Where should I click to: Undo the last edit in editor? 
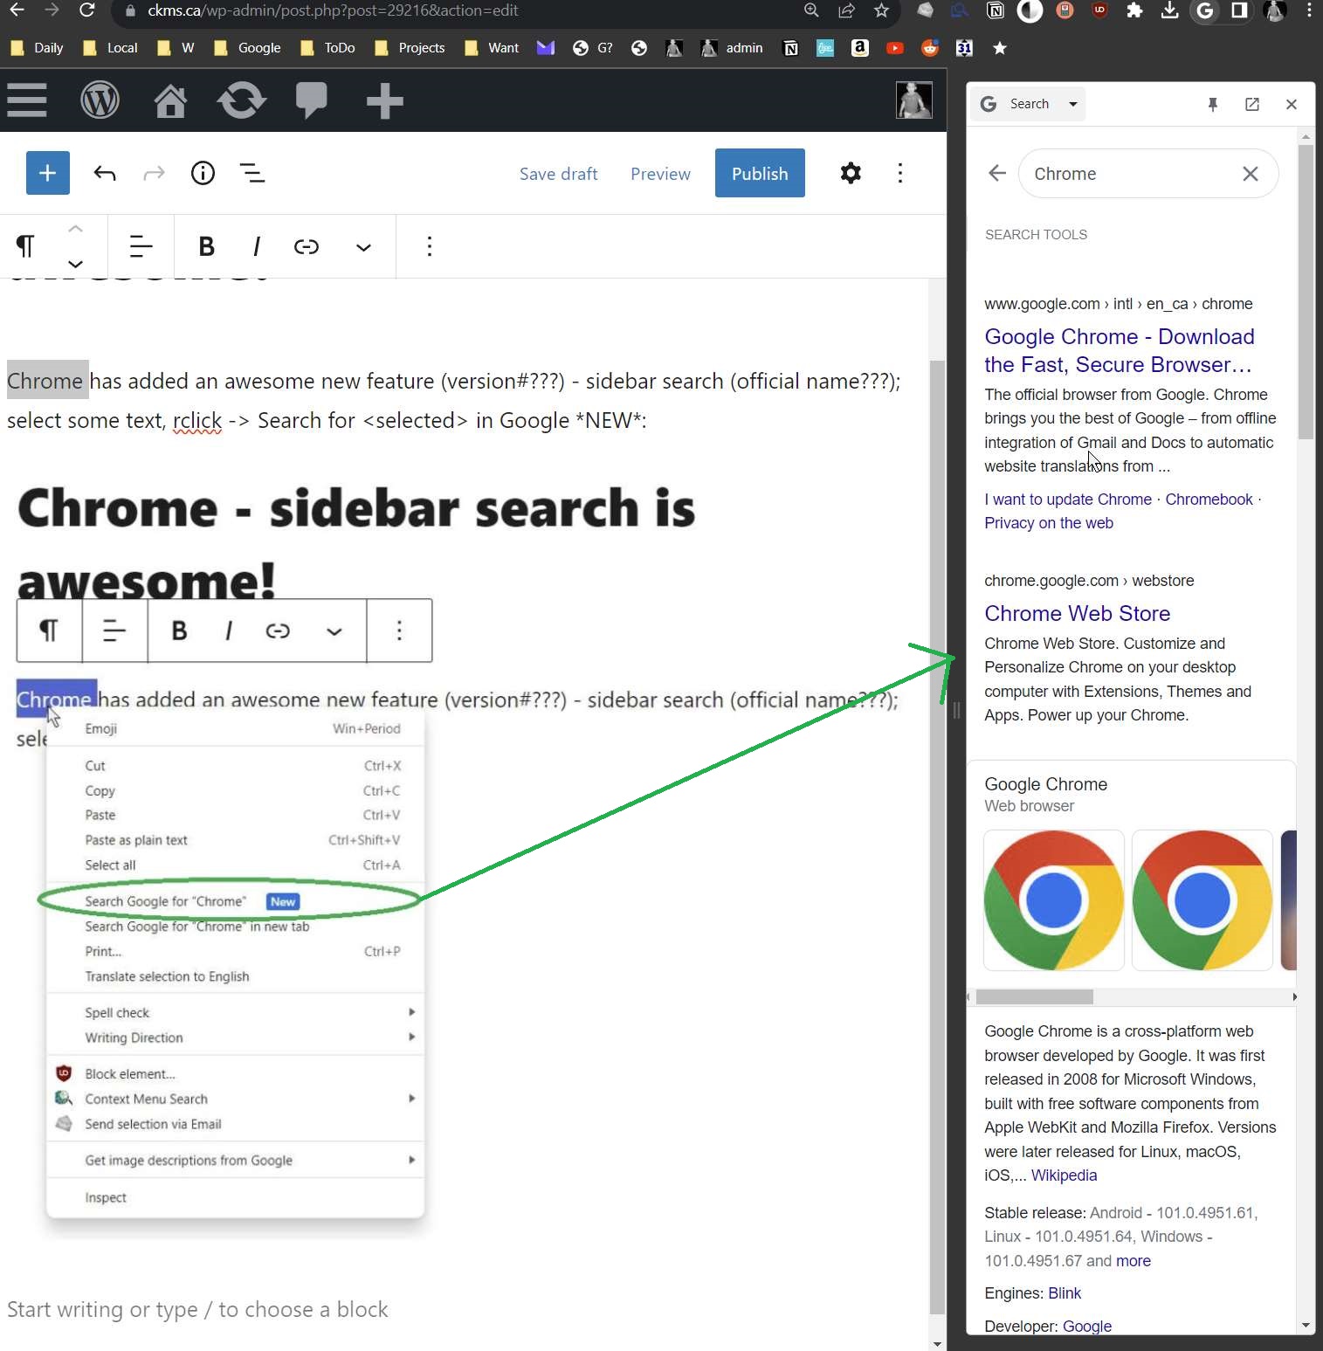[105, 173]
